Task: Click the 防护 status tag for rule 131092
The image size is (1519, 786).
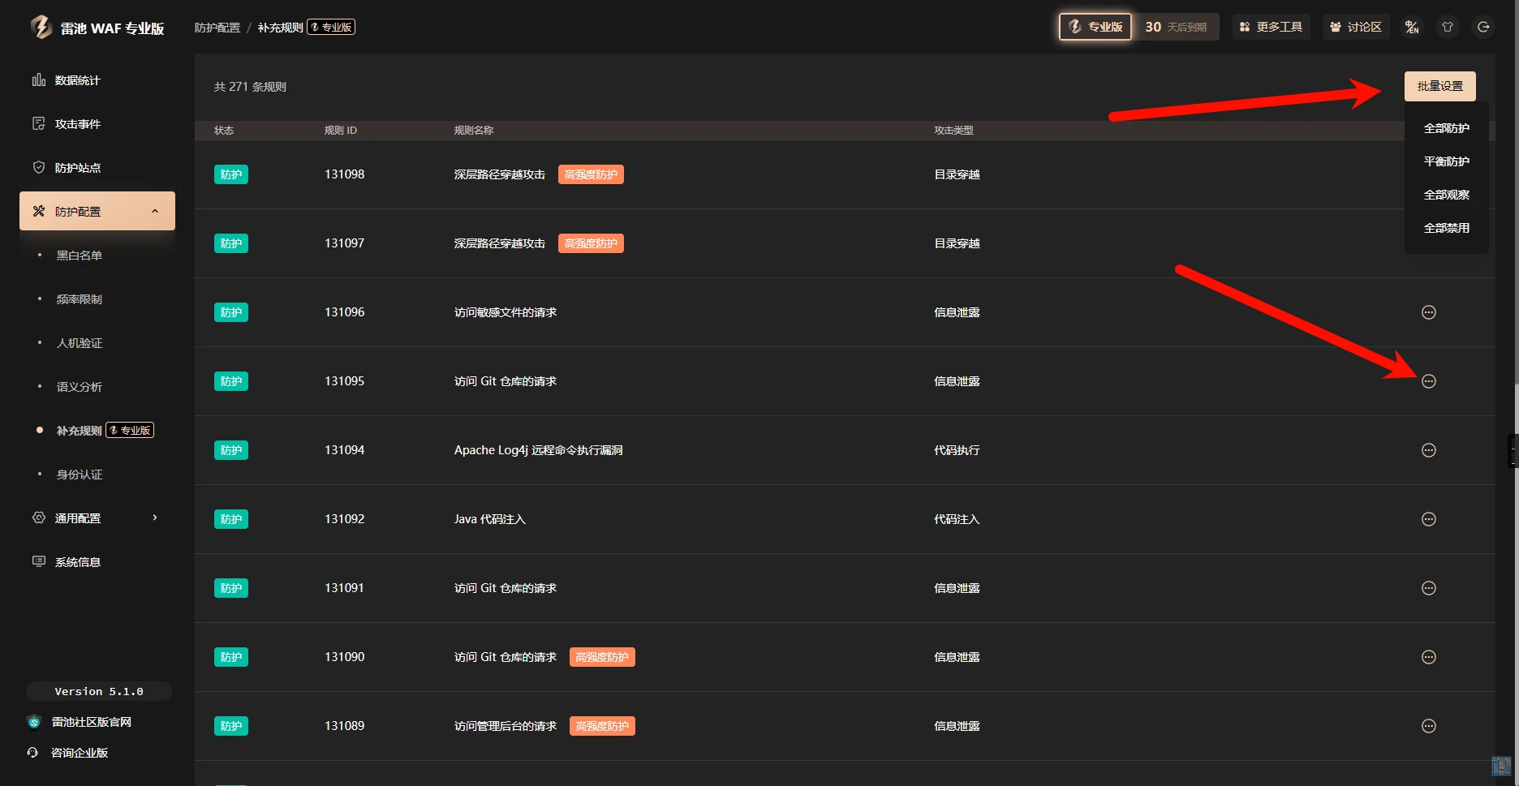Action: (231, 519)
